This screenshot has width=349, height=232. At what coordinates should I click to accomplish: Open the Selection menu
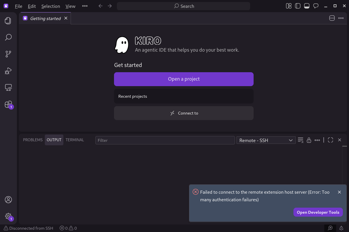51,6
